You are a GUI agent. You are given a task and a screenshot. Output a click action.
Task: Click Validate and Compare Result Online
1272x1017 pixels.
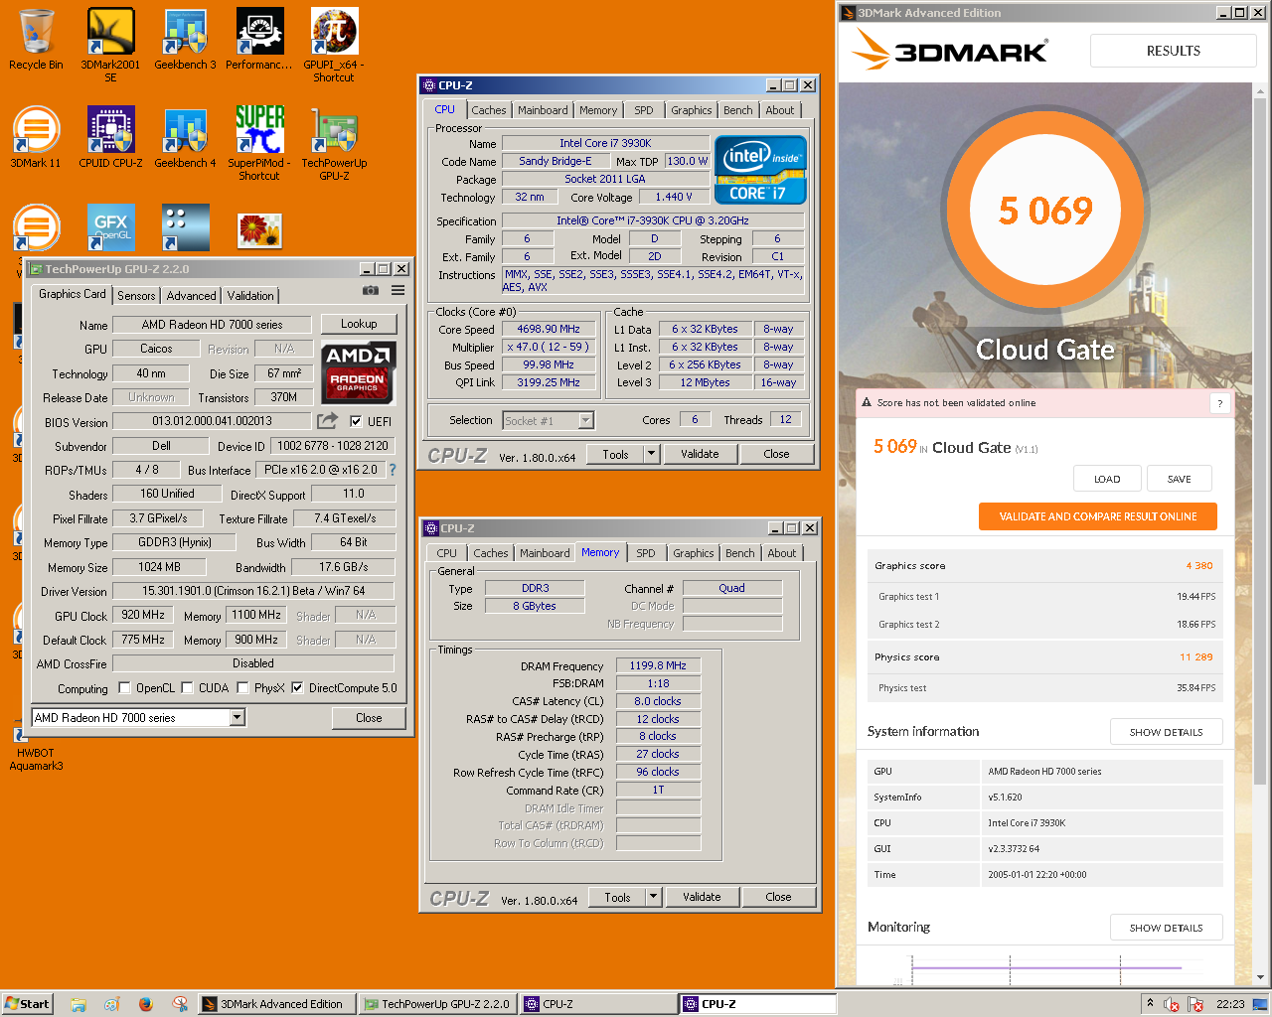pyautogui.click(x=1098, y=516)
